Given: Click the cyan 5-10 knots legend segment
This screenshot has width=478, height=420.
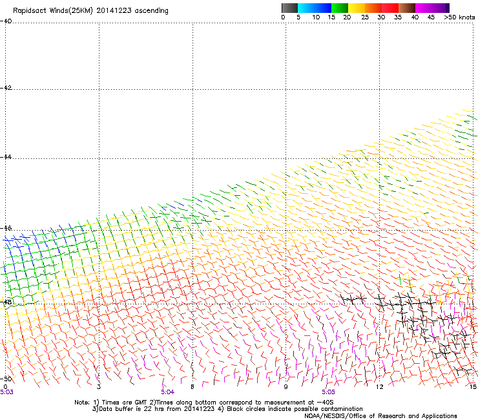Looking at the screenshot, I should [306, 8].
